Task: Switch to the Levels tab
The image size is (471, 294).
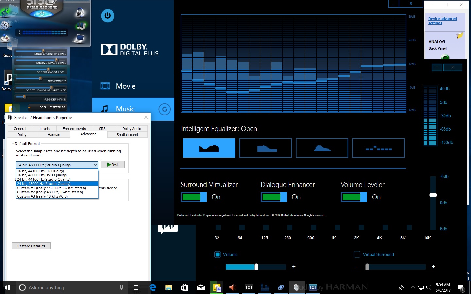Action: 44,129
